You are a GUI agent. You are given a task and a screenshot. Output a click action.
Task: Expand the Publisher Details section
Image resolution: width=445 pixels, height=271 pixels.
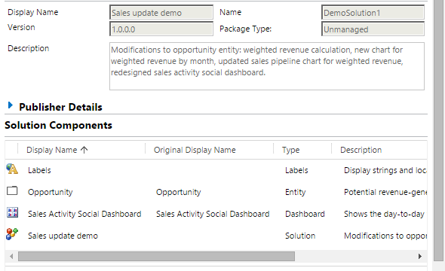coord(11,105)
